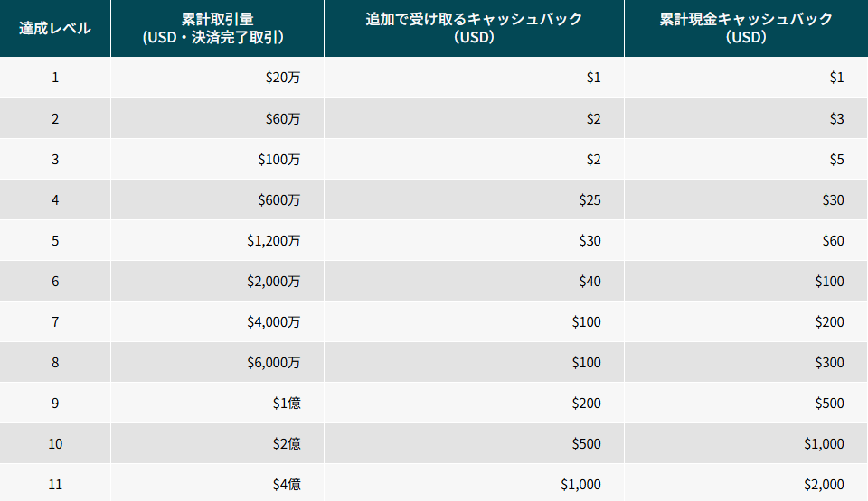Select the $60 cumulative cashback cell

(x=746, y=240)
